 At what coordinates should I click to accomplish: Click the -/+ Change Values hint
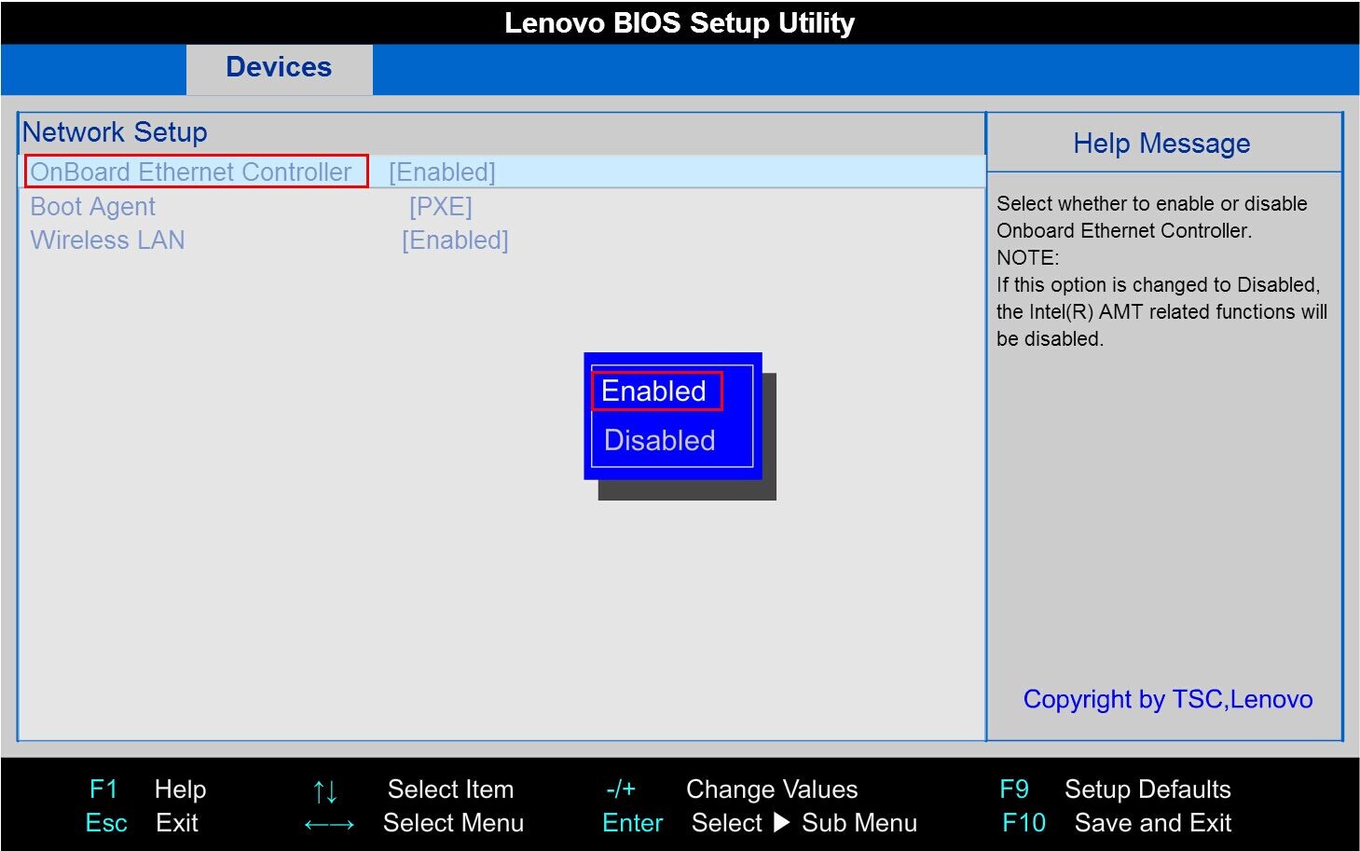tap(732, 789)
